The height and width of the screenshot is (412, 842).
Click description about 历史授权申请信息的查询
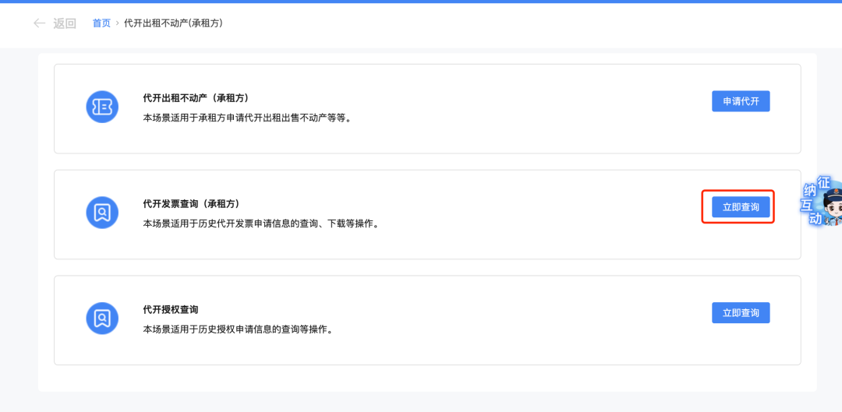(238, 329)
